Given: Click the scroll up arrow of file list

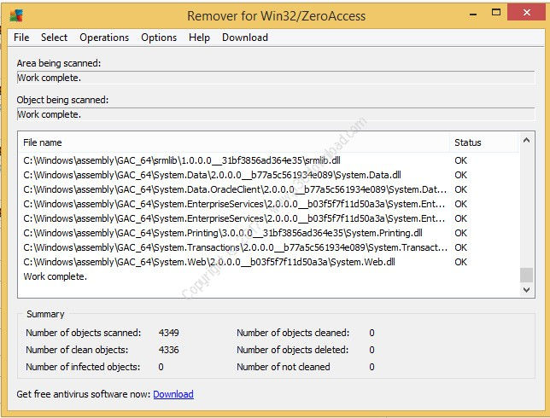Looking at the screenshot, I should (x=526, y=141).
